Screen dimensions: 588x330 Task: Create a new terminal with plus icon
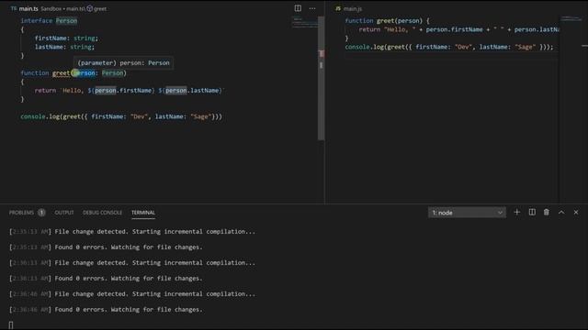click(x=517, y=212)
